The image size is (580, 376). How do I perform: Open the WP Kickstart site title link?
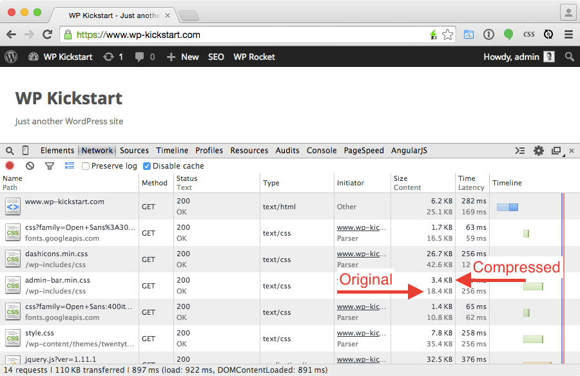tap(68, 99)
